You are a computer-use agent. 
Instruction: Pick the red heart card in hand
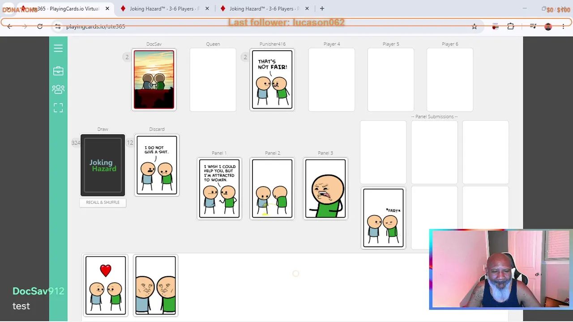point(106,285)
